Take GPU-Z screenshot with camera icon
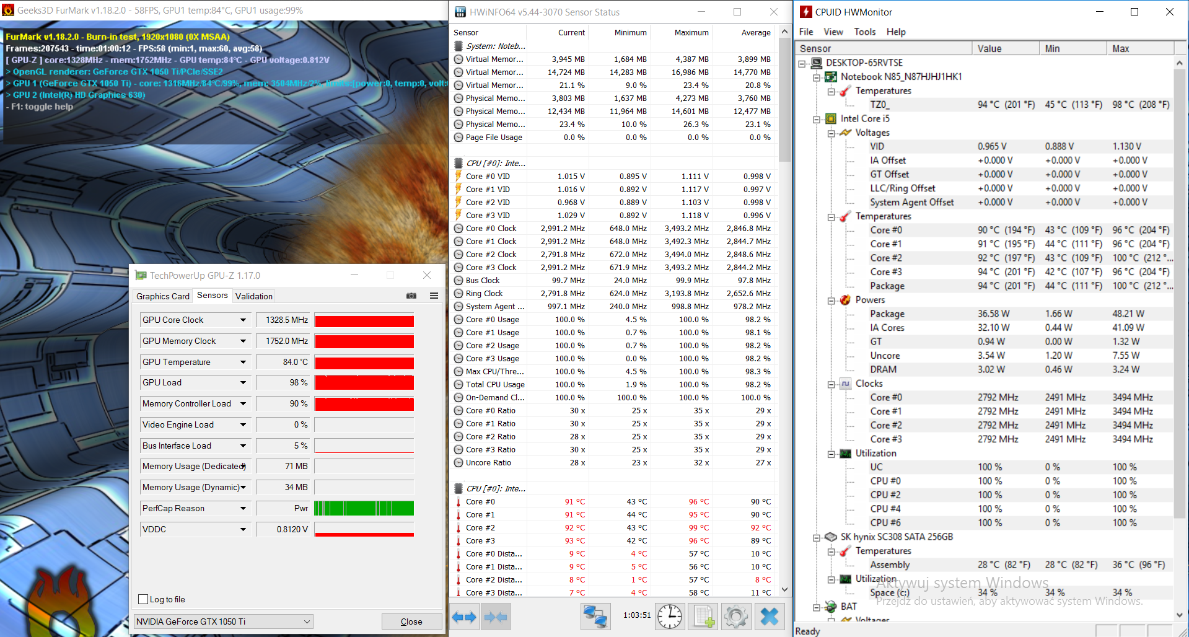This screenshot has height=637, width=1189. [x=411, y=296]
